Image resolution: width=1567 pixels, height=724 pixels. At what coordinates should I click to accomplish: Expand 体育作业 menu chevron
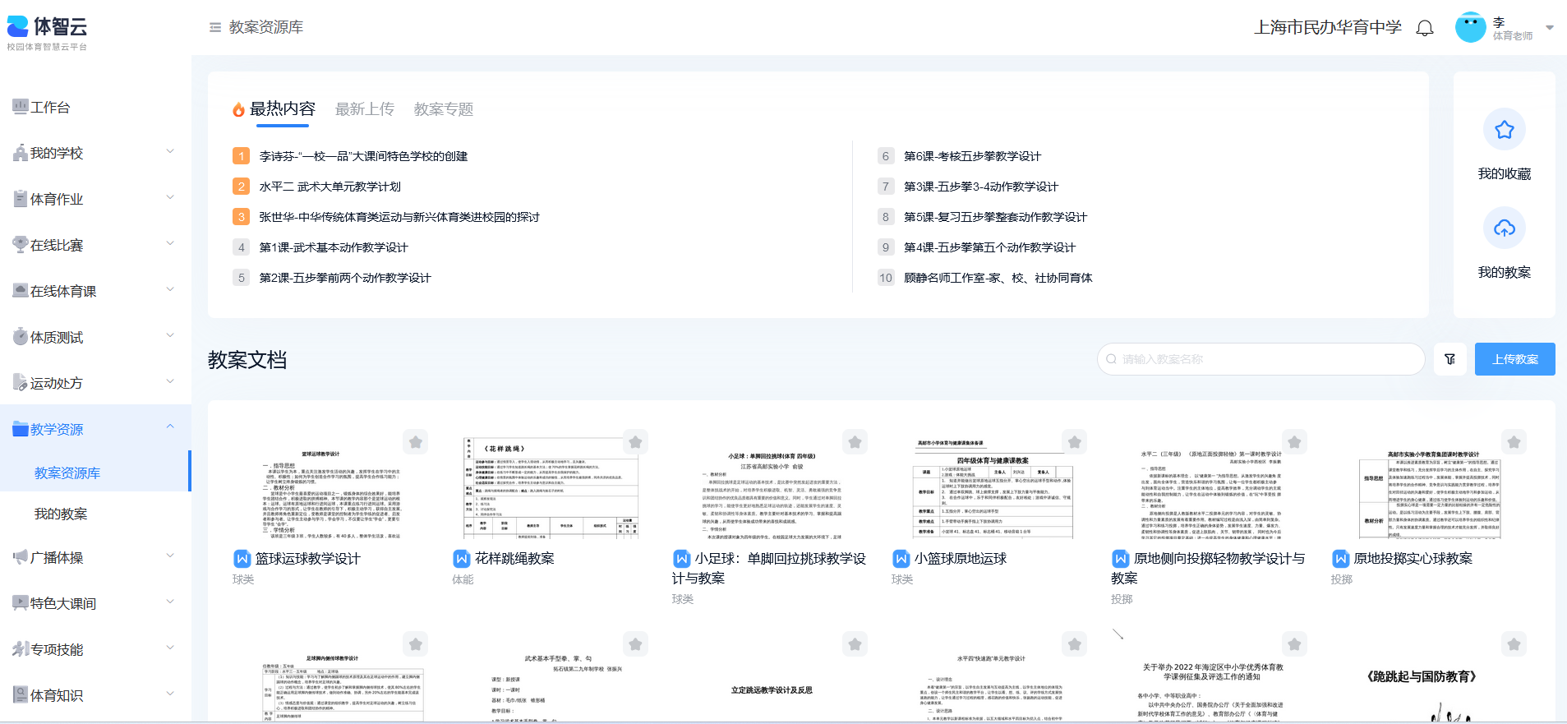pos(170,197)
